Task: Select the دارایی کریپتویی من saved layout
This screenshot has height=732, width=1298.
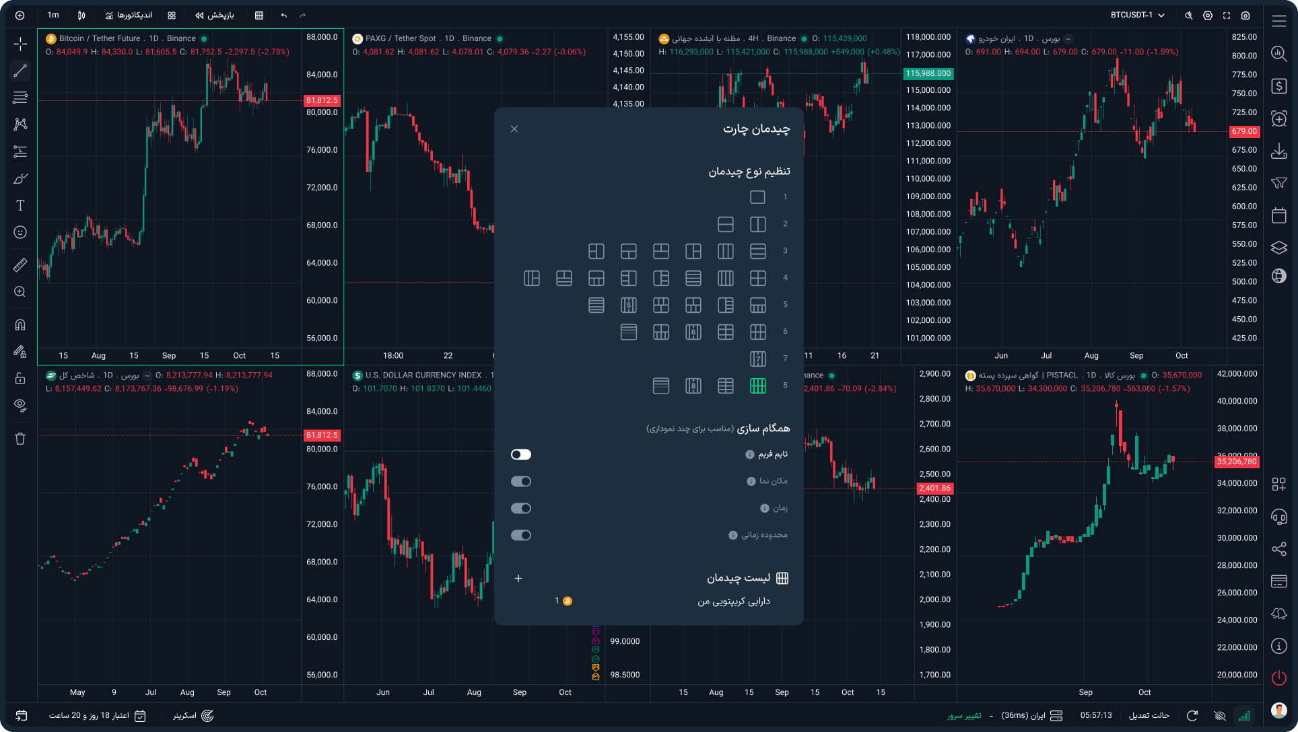Action: tap(734, 601)
